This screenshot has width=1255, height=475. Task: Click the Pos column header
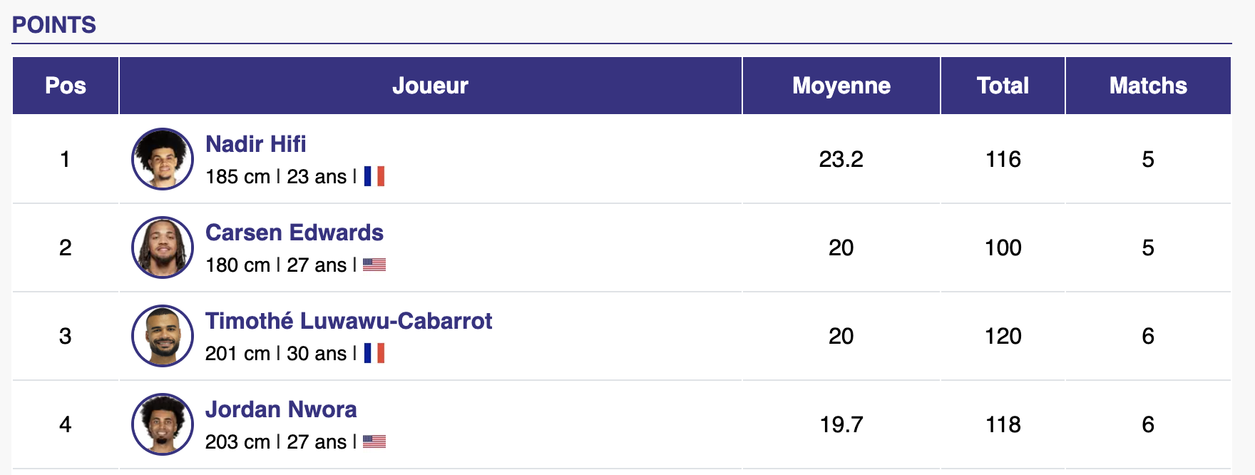click(x=66, y=86)
